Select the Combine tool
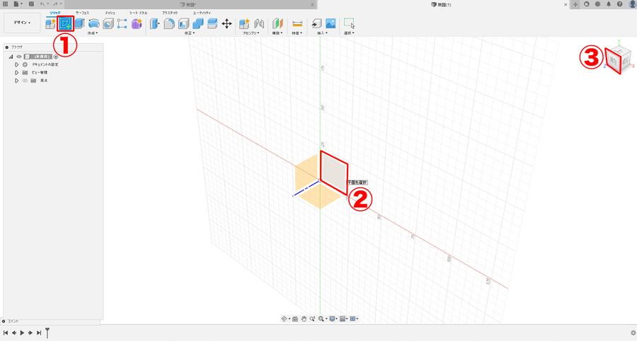637x341 pixels. [x=198, y=23]
